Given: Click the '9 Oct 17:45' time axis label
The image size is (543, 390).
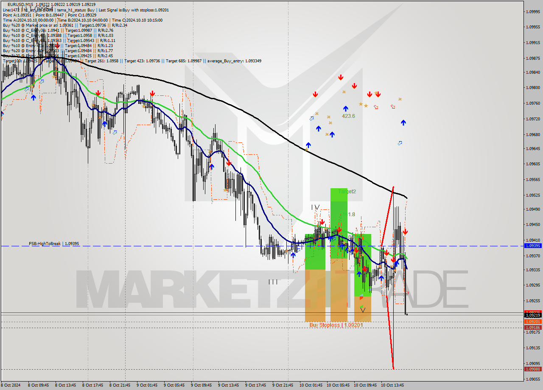Looking at the screenshot, I should (x=255, y=385).
